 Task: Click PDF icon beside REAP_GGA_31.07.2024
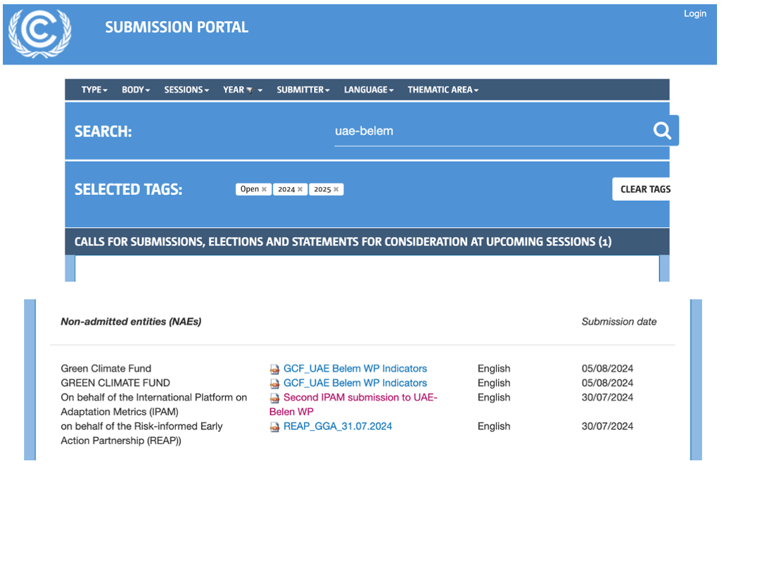(275, 427)
